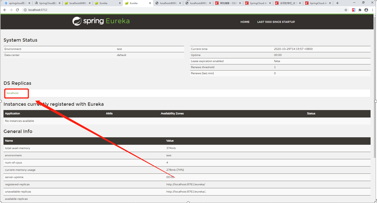
Task: Click the current-memory-usage value 278mb (74%)
Action: click(175, 170)
